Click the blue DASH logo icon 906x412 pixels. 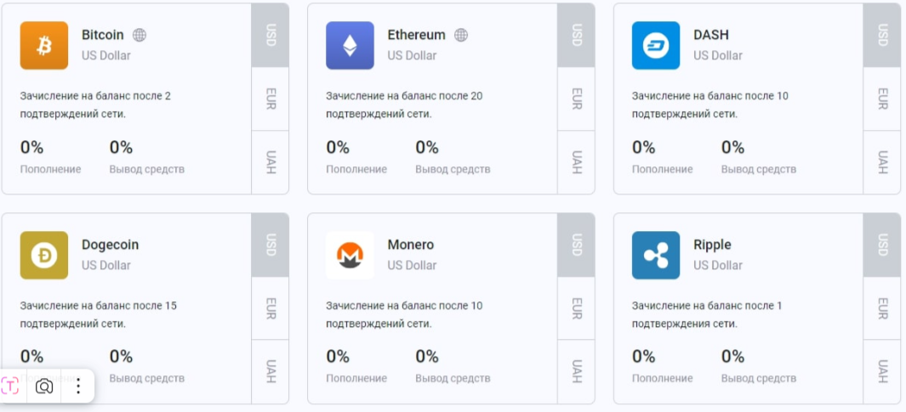[656, 45]
